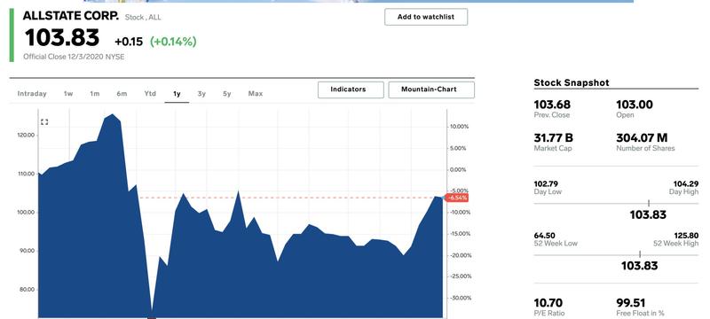
Task: Click the Prev. Close value 103.68
Action: (x=552, y=105)
